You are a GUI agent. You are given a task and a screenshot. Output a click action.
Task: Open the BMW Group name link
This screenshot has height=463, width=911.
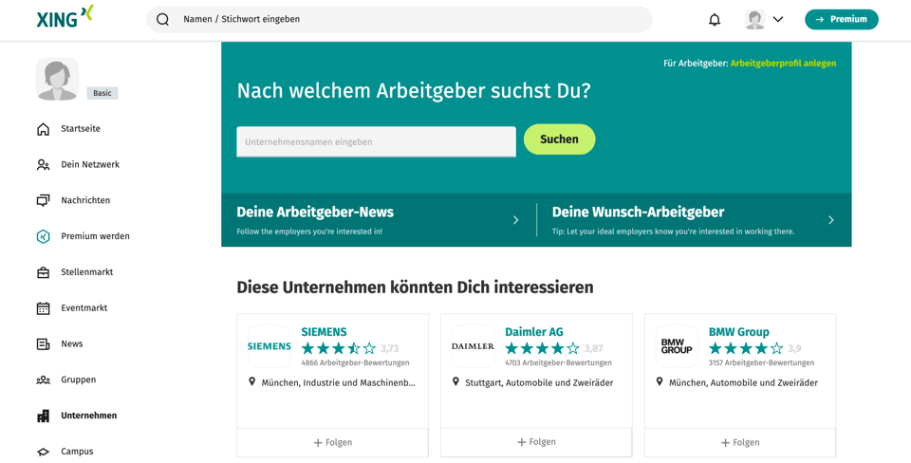(739, 332)
